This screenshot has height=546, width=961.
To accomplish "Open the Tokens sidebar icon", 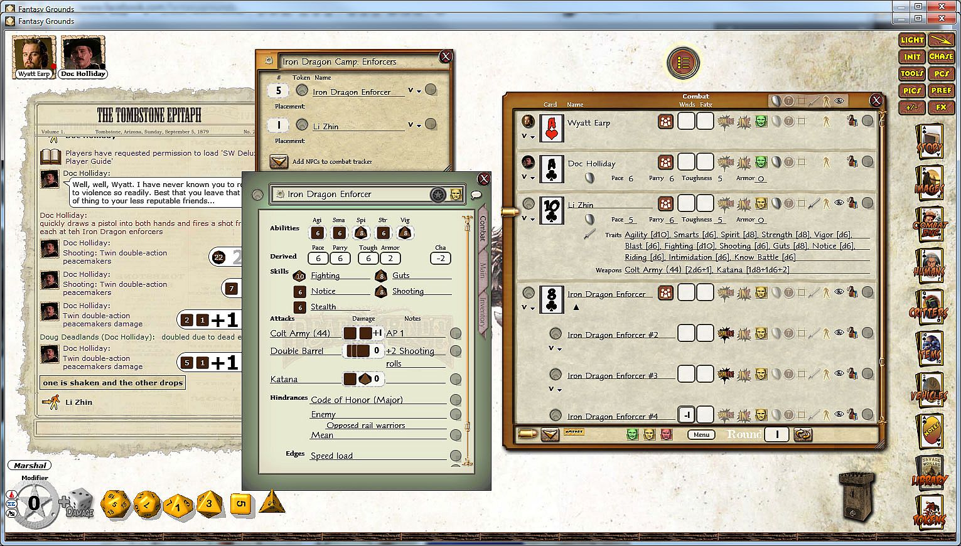I will point(929,515).
